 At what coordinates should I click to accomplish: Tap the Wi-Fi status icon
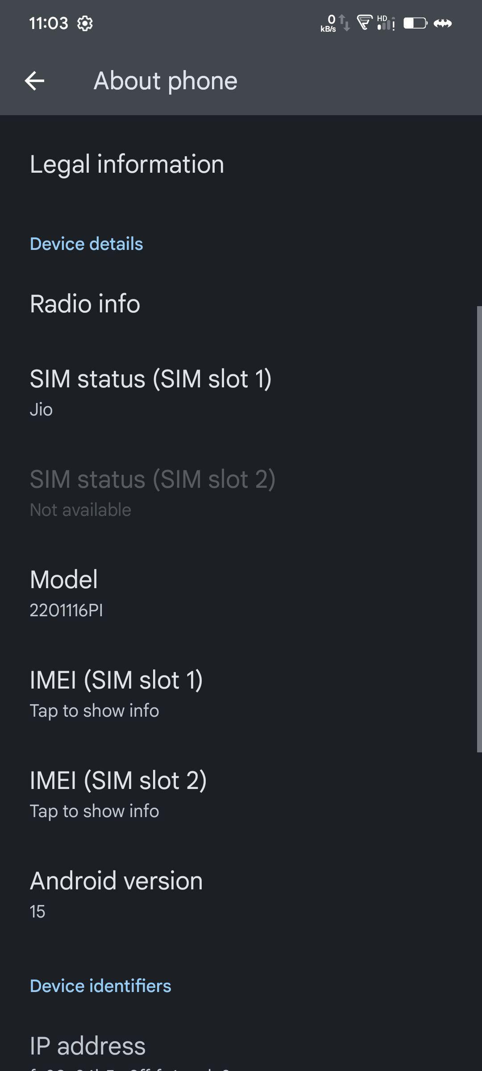click(x=365, y=22)
